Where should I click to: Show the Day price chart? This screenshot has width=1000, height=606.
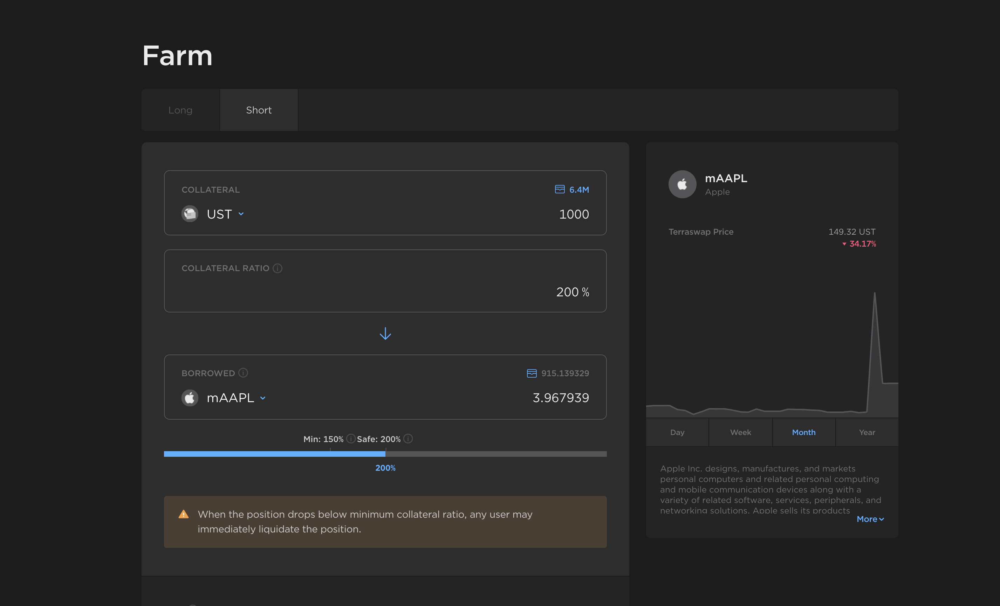point(677,432)
